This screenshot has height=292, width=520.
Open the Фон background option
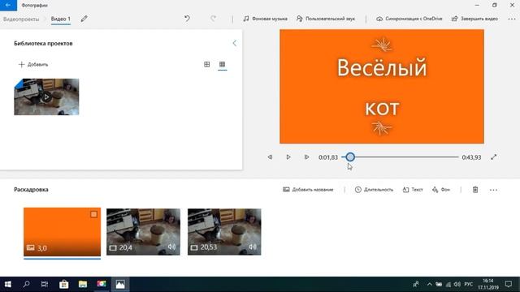441,190
